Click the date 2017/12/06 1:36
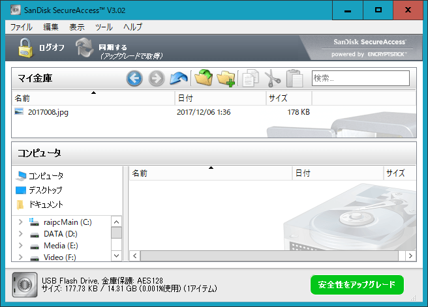The width and height of the screenshot is (428, 307). (x=204, y=112)
